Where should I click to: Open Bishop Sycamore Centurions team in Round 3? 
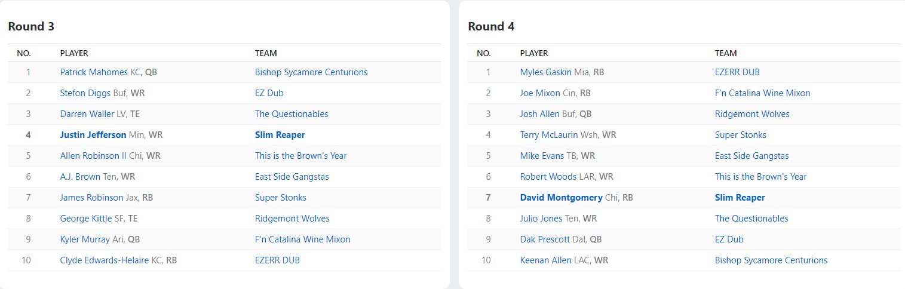click(x=311, y=72)
